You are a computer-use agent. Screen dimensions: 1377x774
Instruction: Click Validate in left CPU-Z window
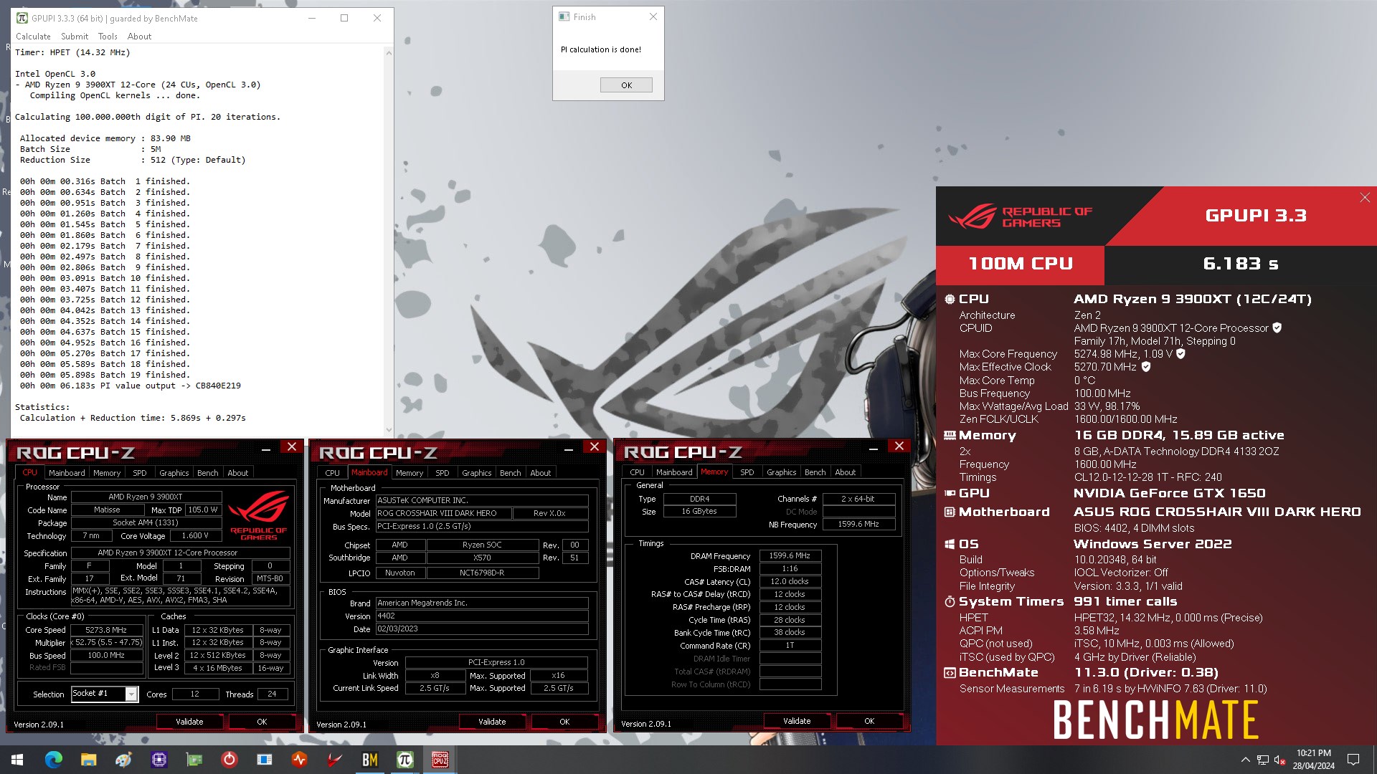pos(189,722)
